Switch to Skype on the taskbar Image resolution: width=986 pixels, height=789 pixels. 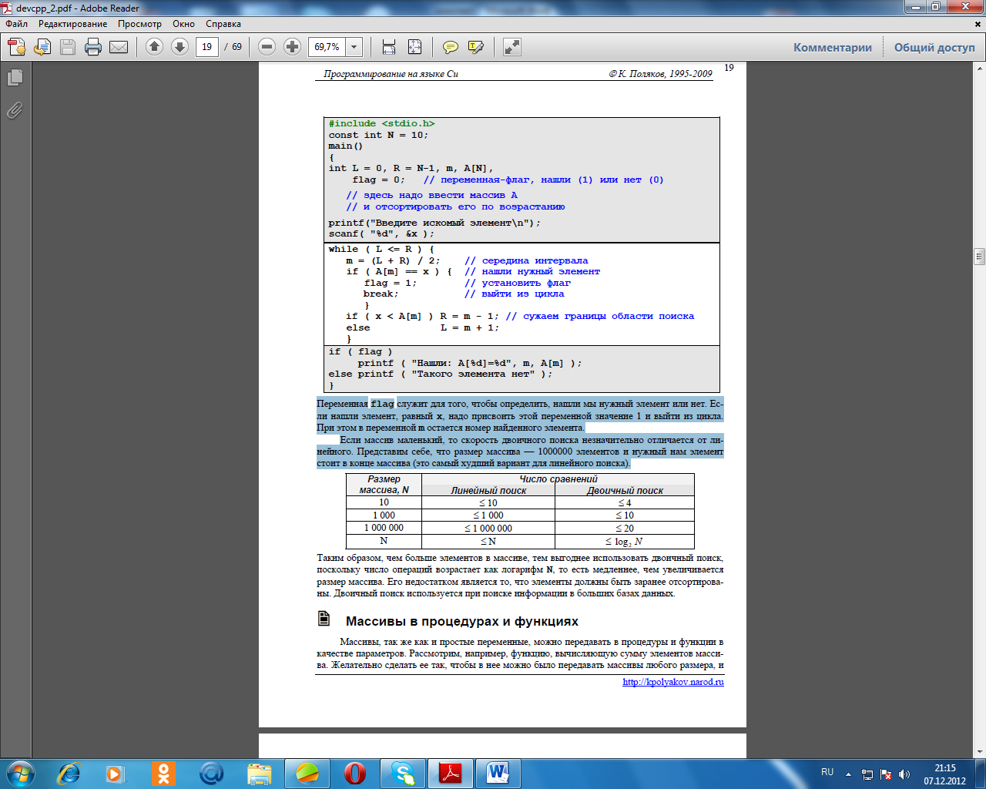pyautogui.click(x=403, y=773)
